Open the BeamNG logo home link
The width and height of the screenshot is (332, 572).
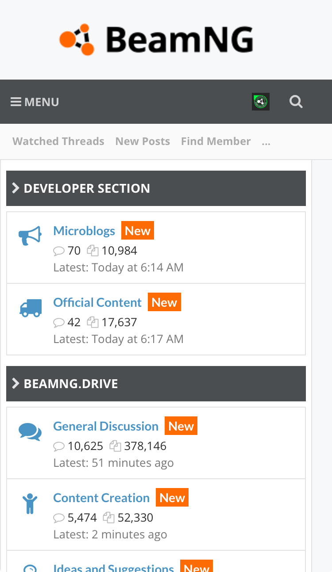(x=156, y=40)
